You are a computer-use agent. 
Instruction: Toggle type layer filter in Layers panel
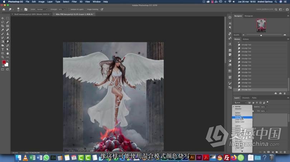pyautogui.click(x=257, y=103)
